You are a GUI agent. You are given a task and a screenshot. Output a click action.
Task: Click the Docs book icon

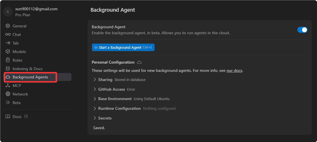pos(8,117)
